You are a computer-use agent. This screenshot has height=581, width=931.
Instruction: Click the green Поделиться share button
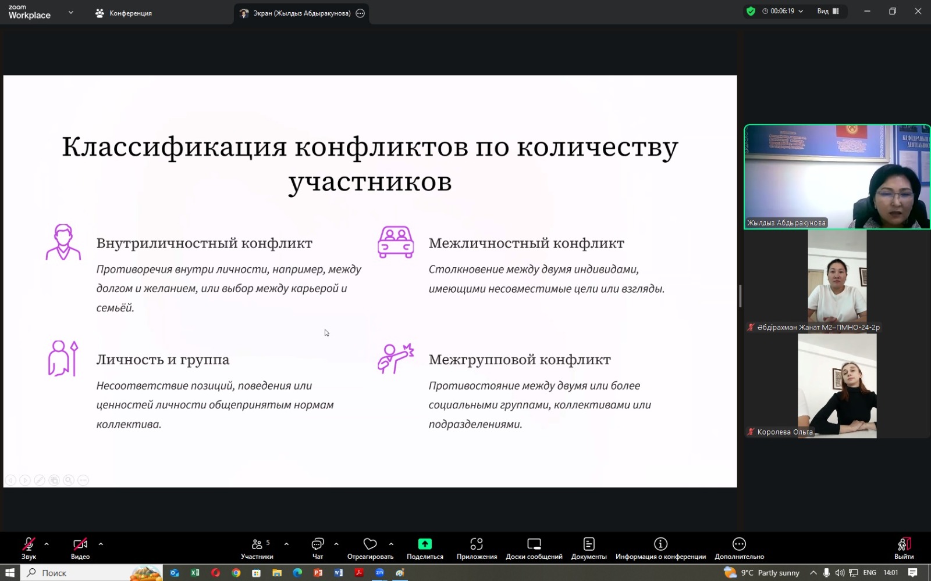click(425, 547)
